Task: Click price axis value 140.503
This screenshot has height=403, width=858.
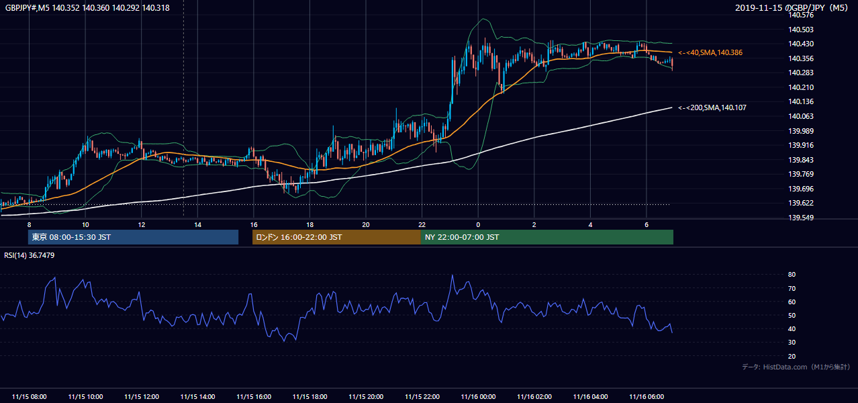Action: [801, 30]
